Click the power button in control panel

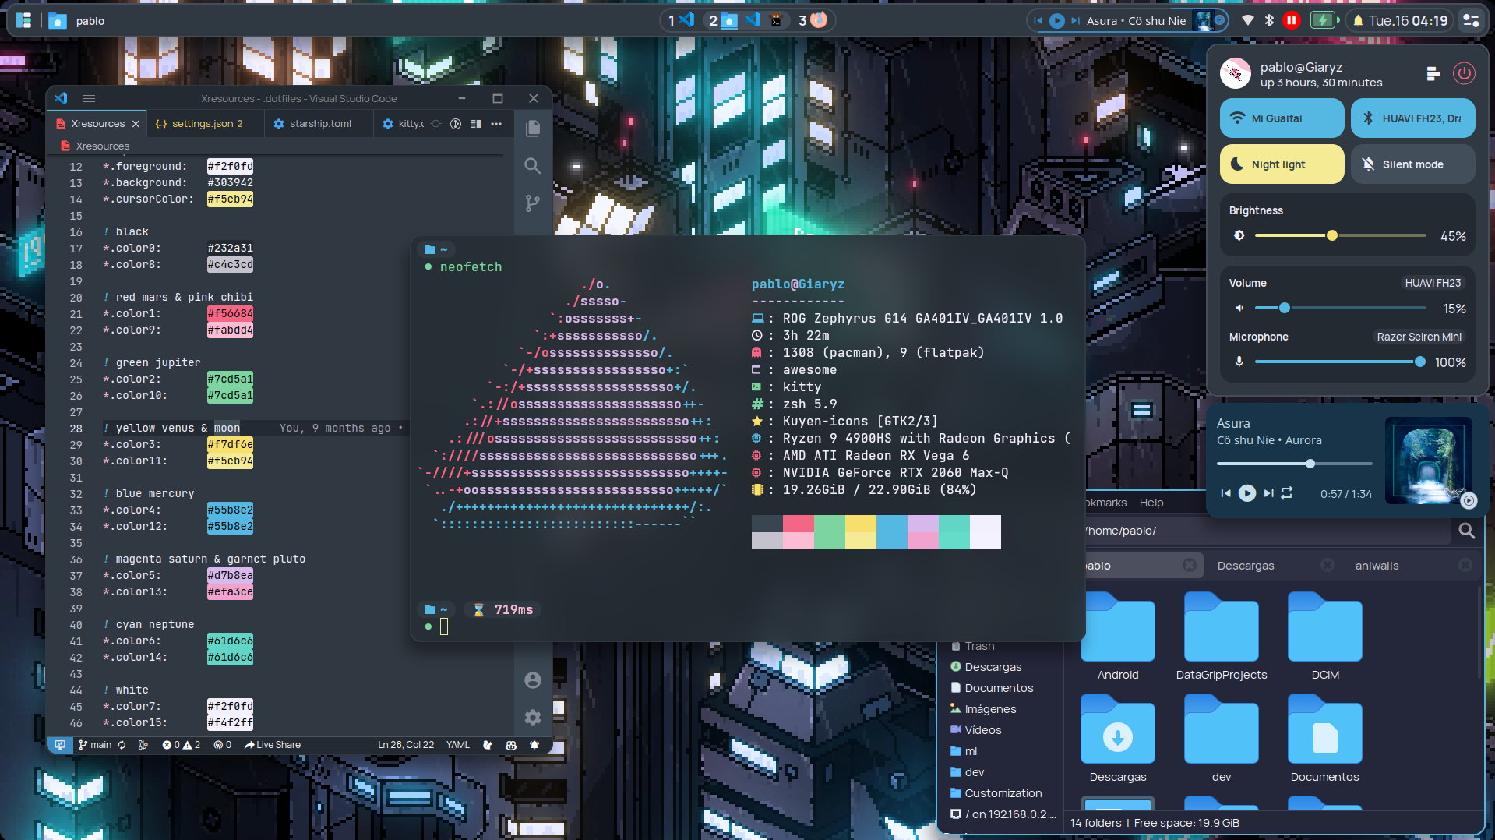coord(1465,73)
